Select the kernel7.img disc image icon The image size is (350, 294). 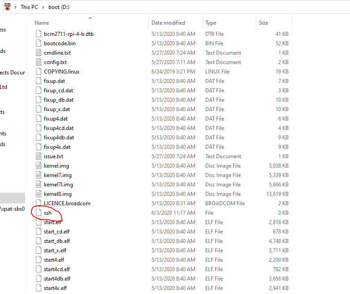(x=39, y=175)
